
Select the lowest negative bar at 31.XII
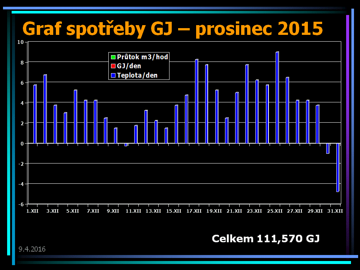coord(338,167)
